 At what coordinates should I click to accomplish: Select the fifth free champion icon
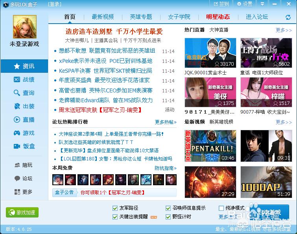[108, 180]
